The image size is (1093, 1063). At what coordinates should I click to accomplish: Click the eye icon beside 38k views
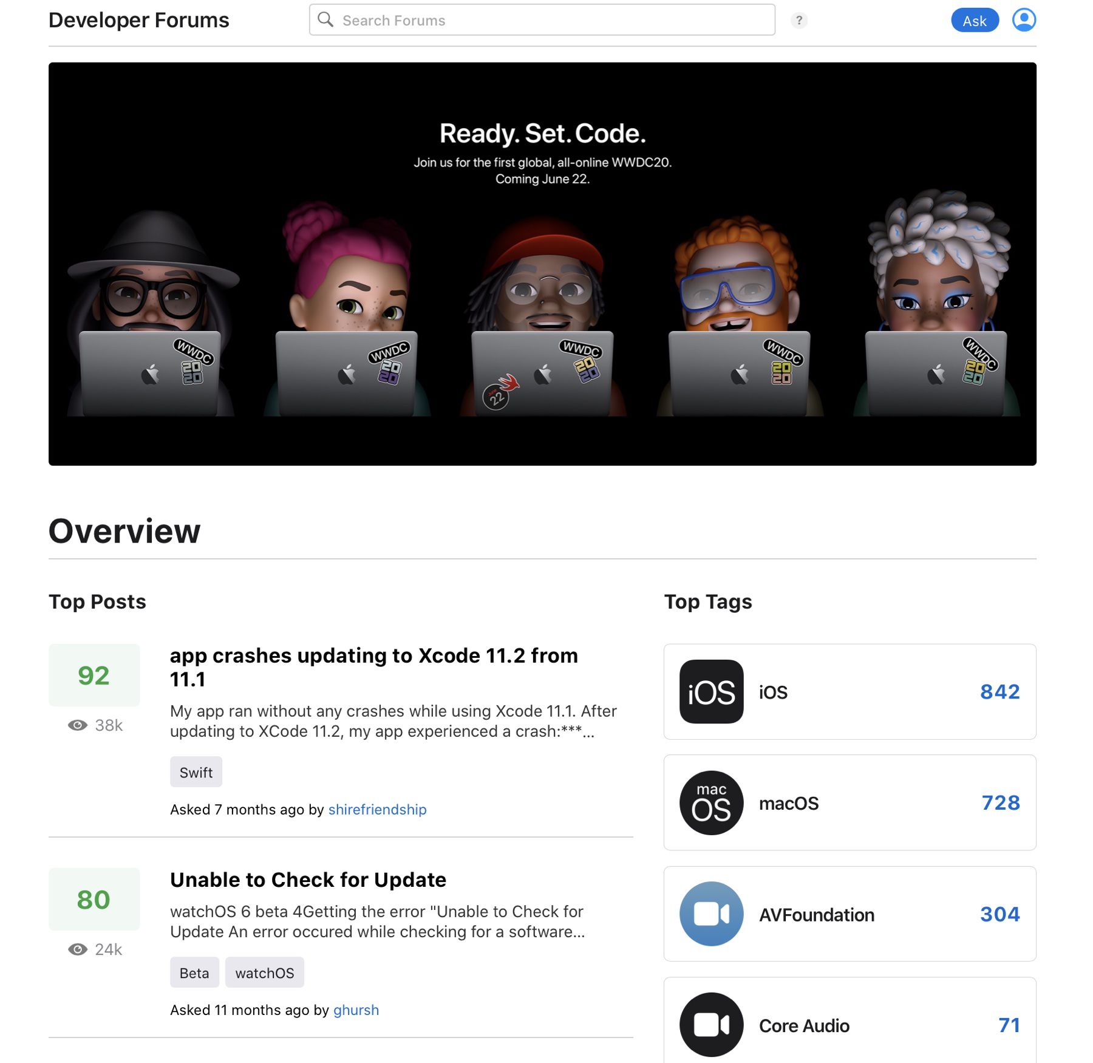(79, 724)
